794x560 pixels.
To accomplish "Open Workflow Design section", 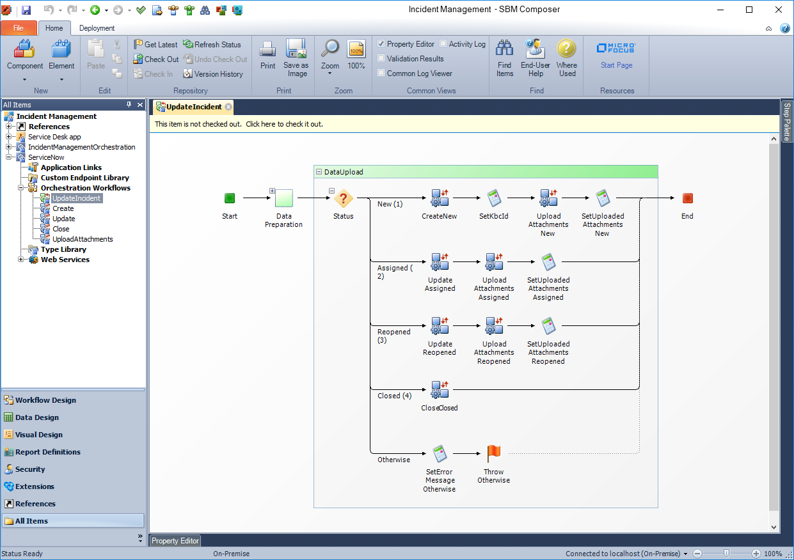I will tap(73, 400).
